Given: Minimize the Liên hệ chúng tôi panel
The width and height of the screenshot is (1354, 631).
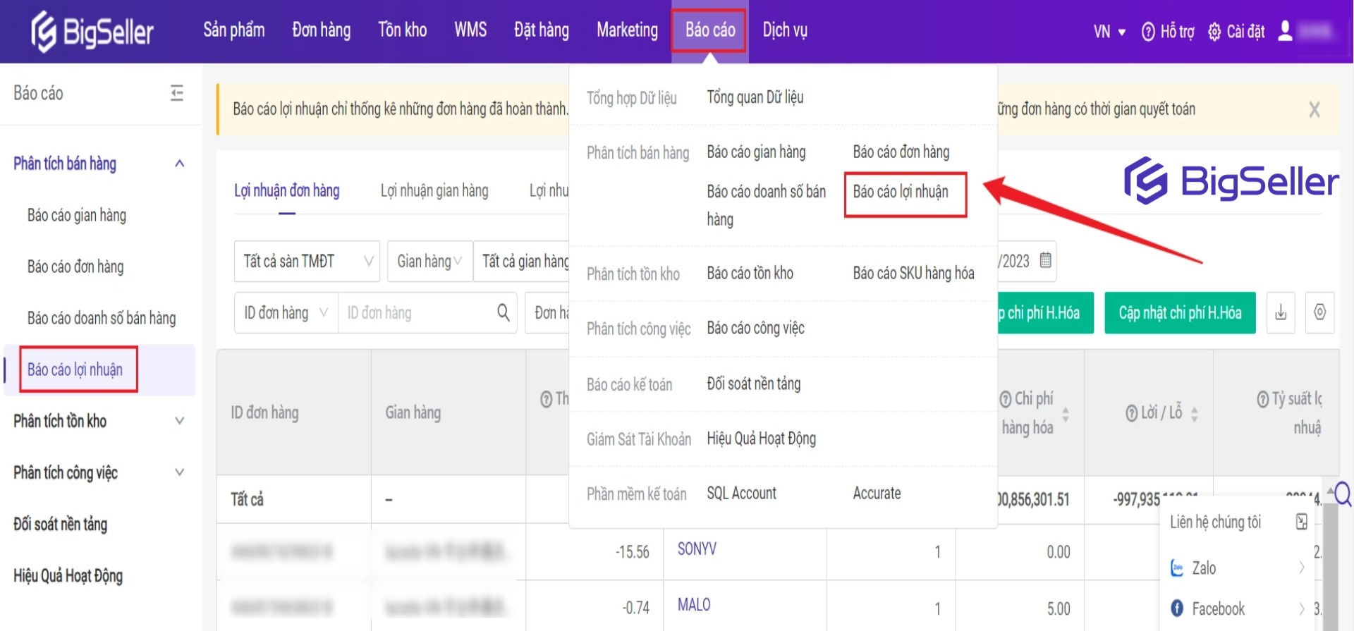Looking at the screenshot, I should click(x=1301, y=522).
